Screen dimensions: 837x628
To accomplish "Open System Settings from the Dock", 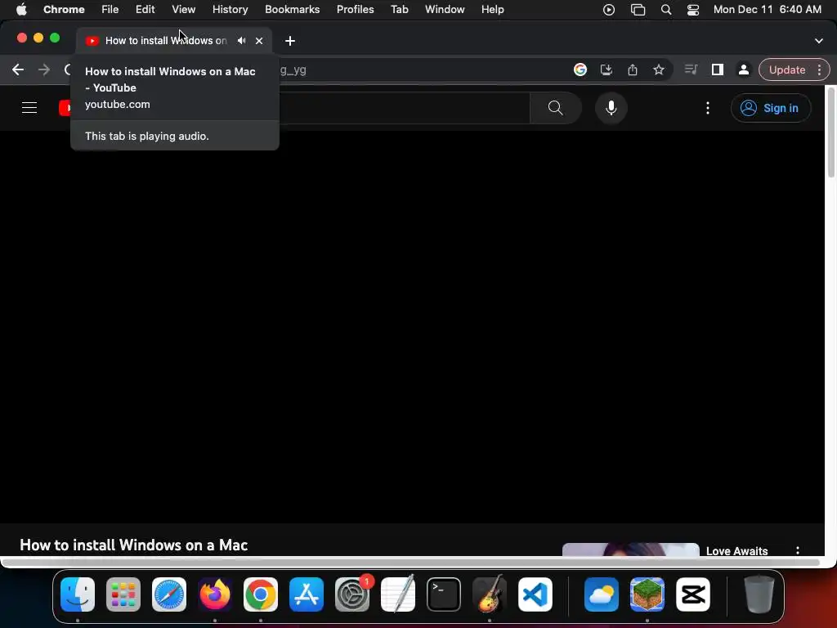I will click(x=352, y=594).
